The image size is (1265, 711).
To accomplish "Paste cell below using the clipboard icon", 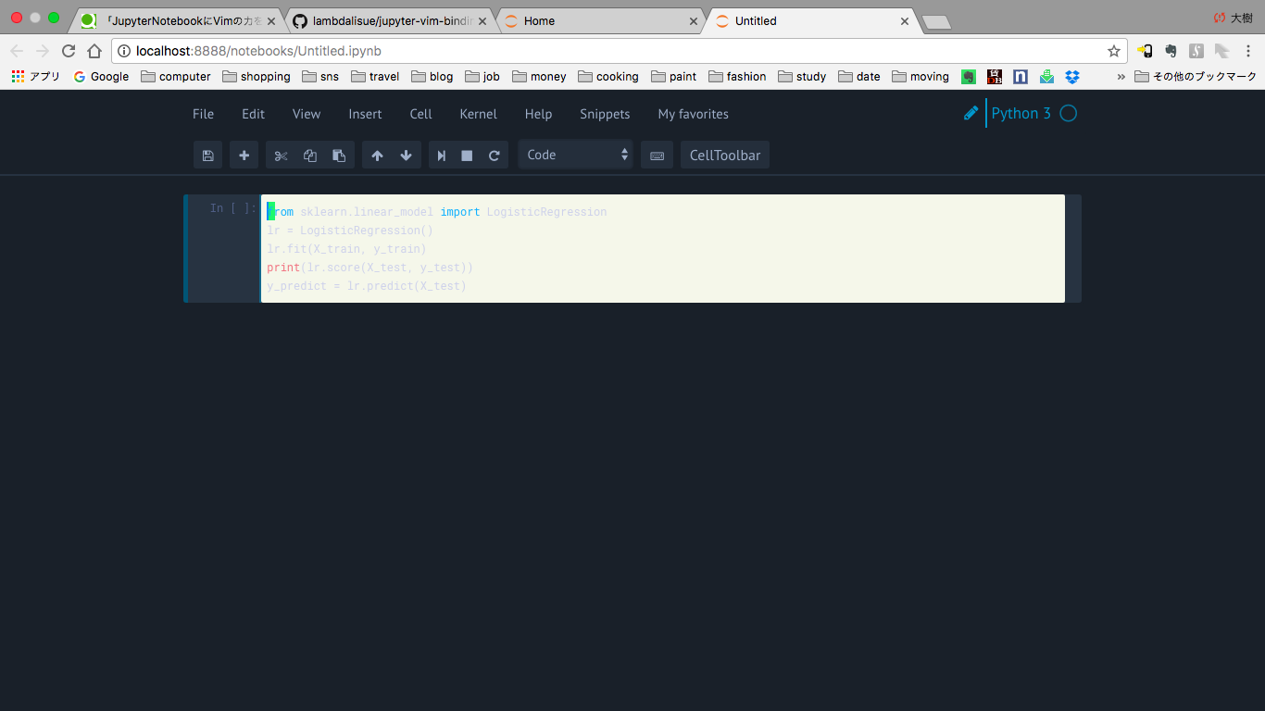I will click(339, 156).
